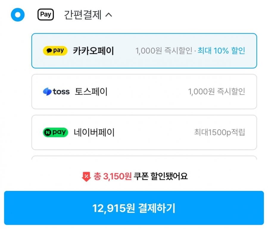Click the red coupon discount tag icon
This screenshot has width=268, height=229.
(86, 177)
